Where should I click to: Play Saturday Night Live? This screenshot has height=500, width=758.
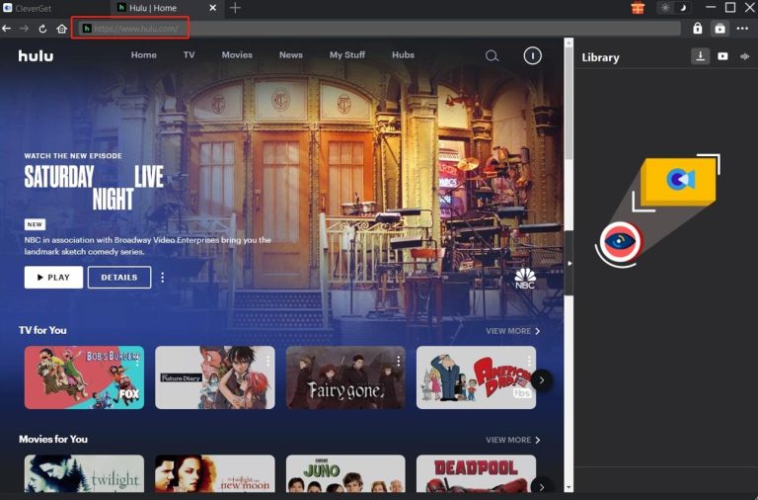coord(53,278)
